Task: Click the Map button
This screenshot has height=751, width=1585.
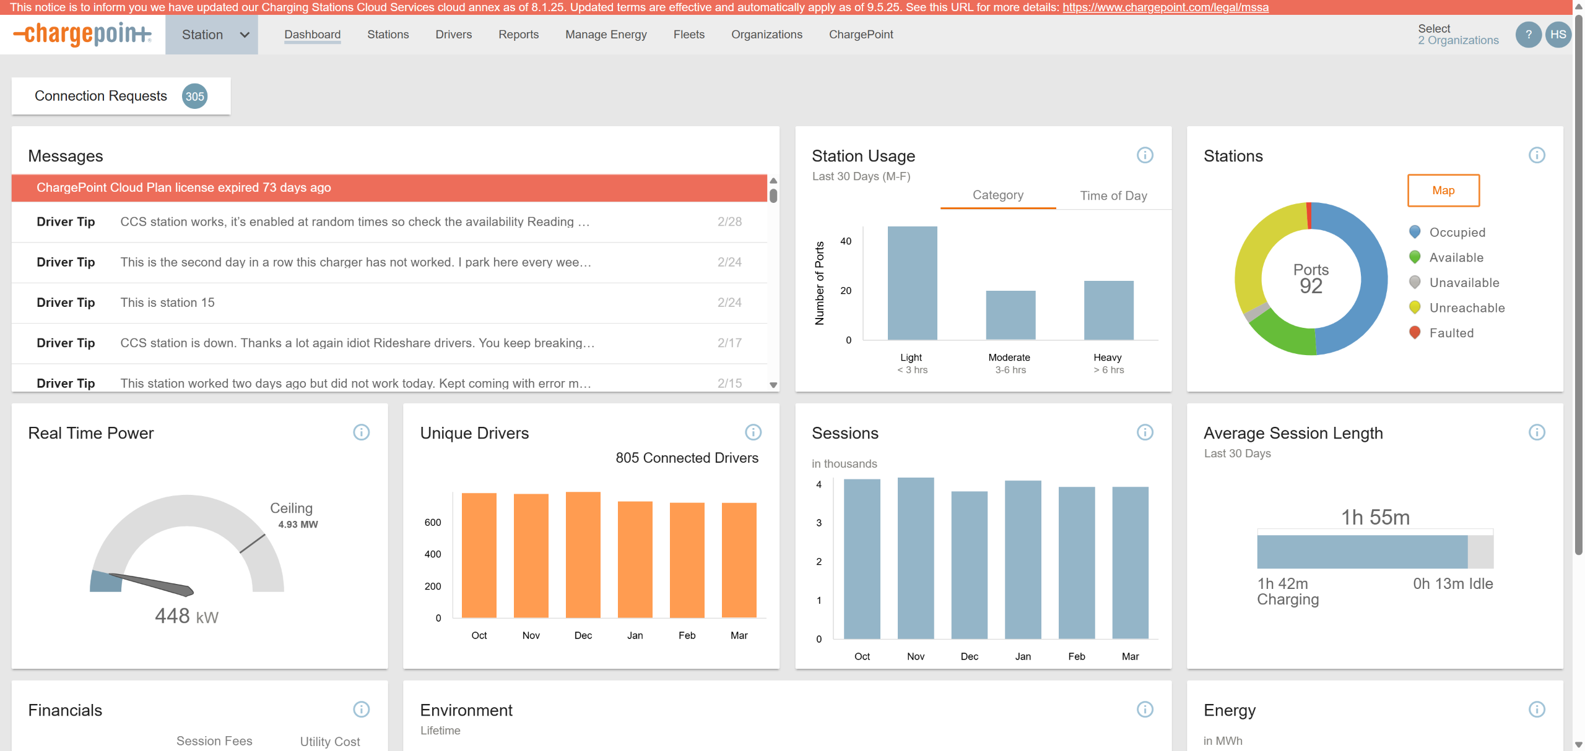Action: [x=1443, y=191]
